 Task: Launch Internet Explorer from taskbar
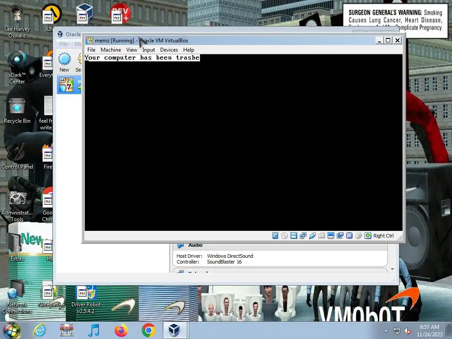coord(39,330)
